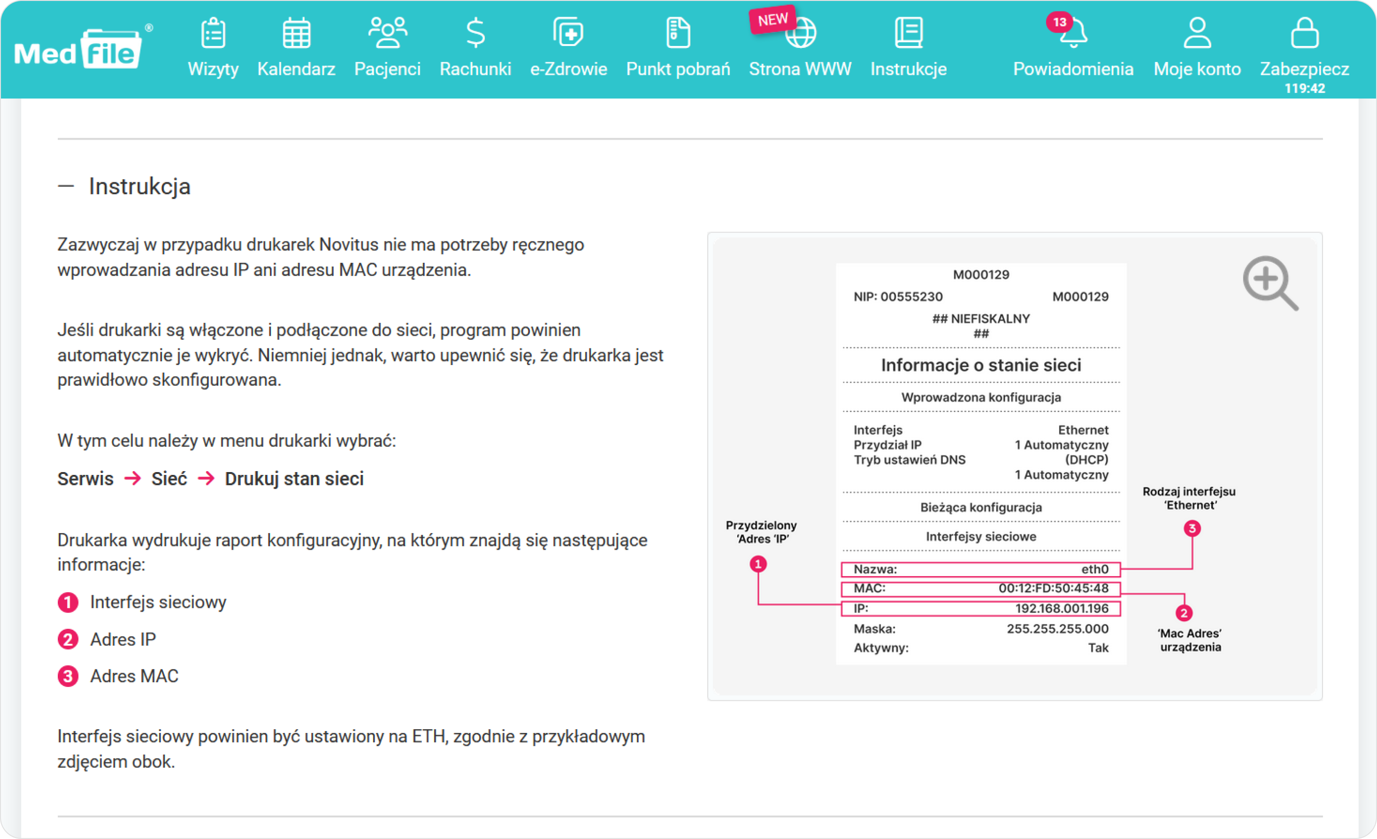
Task: Click the notification count badge 13
Action: point(1060,22)
